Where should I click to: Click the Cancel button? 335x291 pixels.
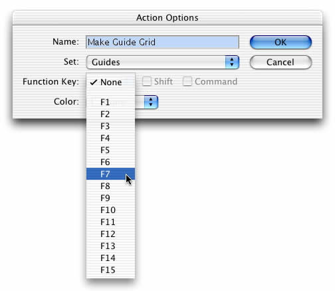coord(280,62)
